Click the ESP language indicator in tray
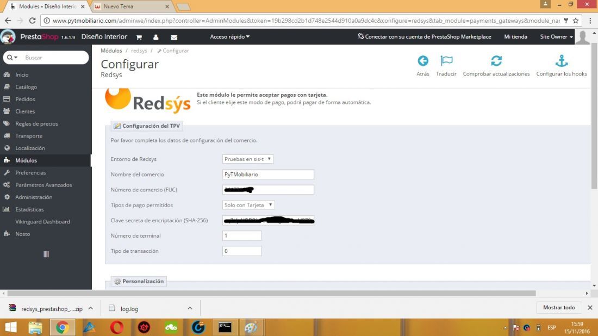Viewport: 598px width, 336px height. coord(551,328)
